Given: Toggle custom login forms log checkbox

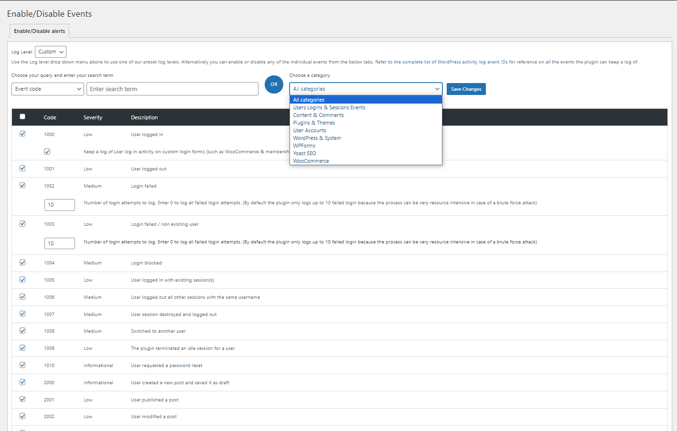Looking at the screenshot, I should 47,151.
